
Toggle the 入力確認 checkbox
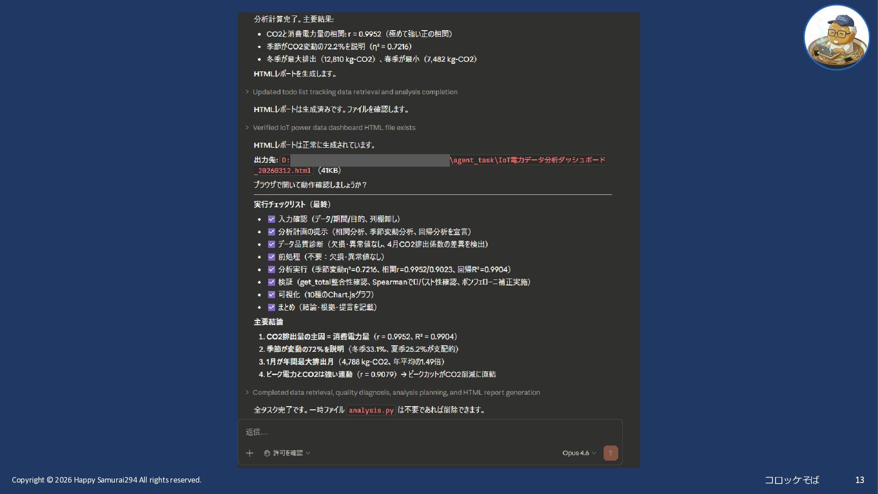271,219
